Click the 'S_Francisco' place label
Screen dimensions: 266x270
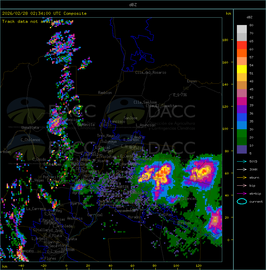point(114,122)
